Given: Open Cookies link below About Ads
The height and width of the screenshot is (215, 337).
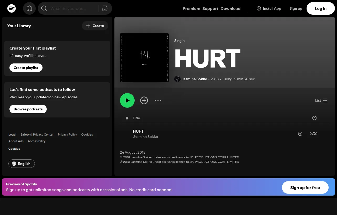Looking at the screenshot, I should [14, 149].
